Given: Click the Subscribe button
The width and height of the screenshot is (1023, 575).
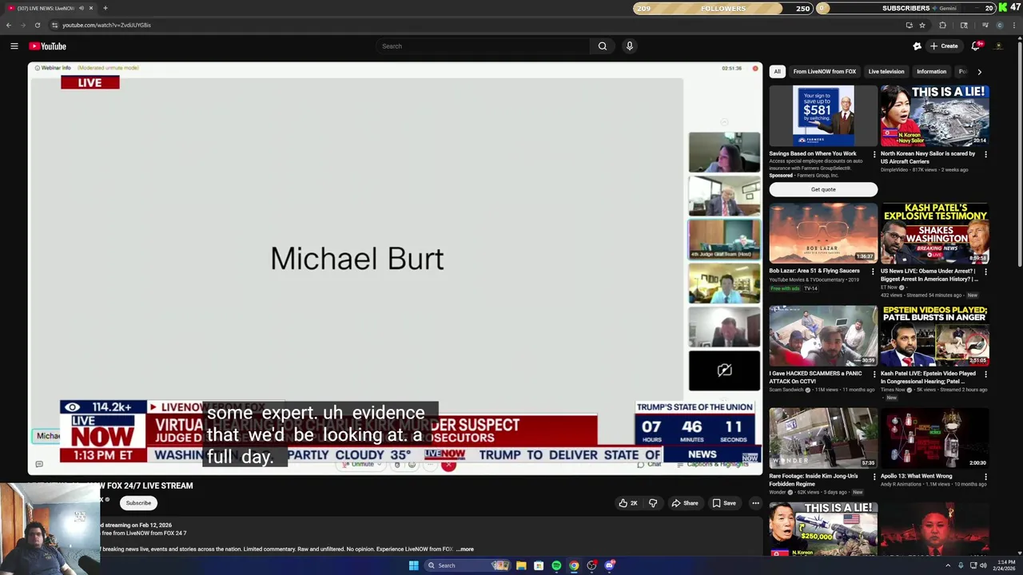Looking at the screenshot, I should [138, 503].
